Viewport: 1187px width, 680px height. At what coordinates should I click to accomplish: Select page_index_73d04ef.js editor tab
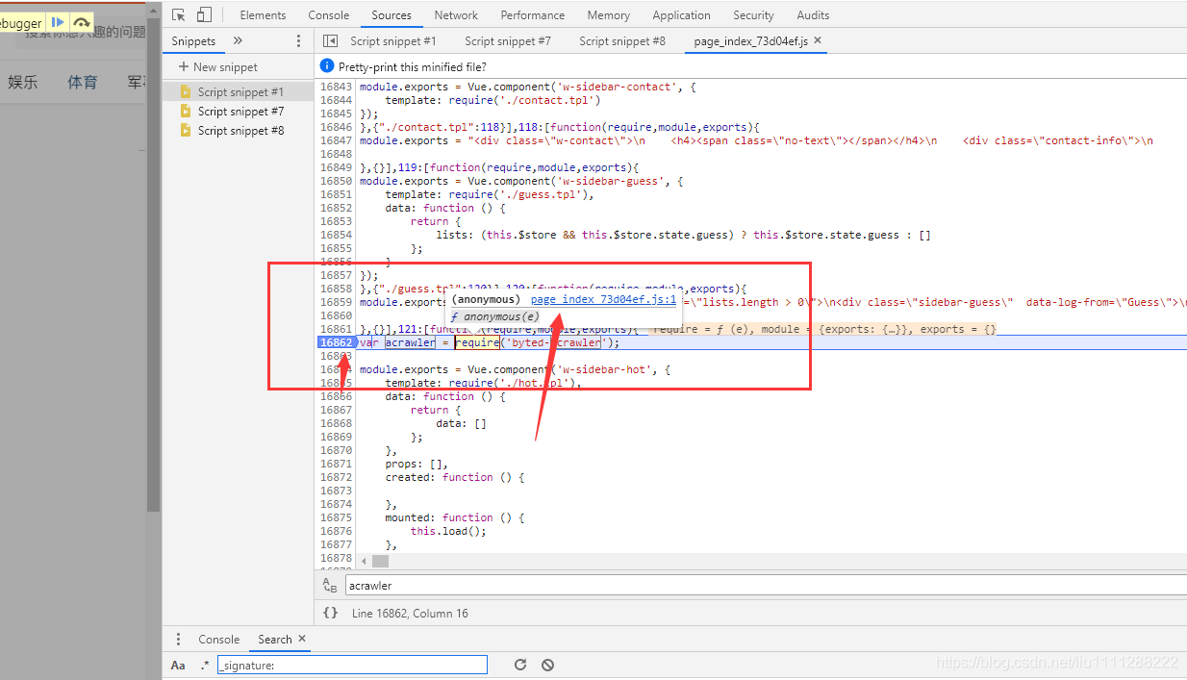click(752, 41)
